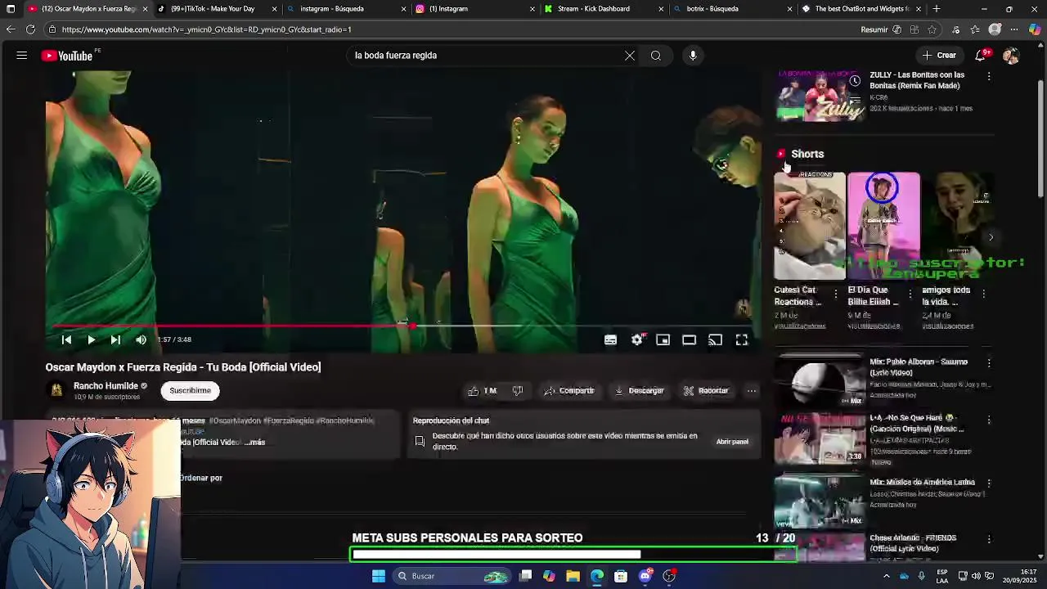Screen dimensions: 1047x589
Task: Open options menu for ZULLY Las Bonitas video
Action: [x=989, y=76]
